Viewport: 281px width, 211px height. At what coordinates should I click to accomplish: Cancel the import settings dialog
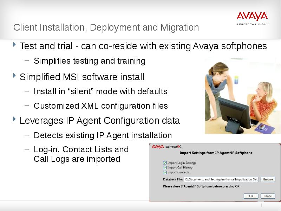(x=268, y=196)
